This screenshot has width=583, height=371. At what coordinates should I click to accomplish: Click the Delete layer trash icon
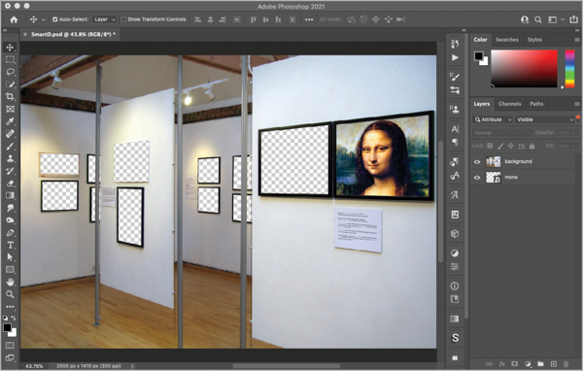tap(566, 364)
